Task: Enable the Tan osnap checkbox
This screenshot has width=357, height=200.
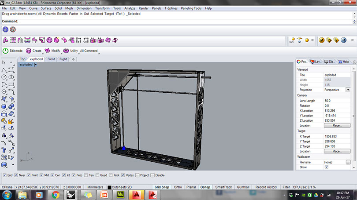Action: [x=86, y=175]
